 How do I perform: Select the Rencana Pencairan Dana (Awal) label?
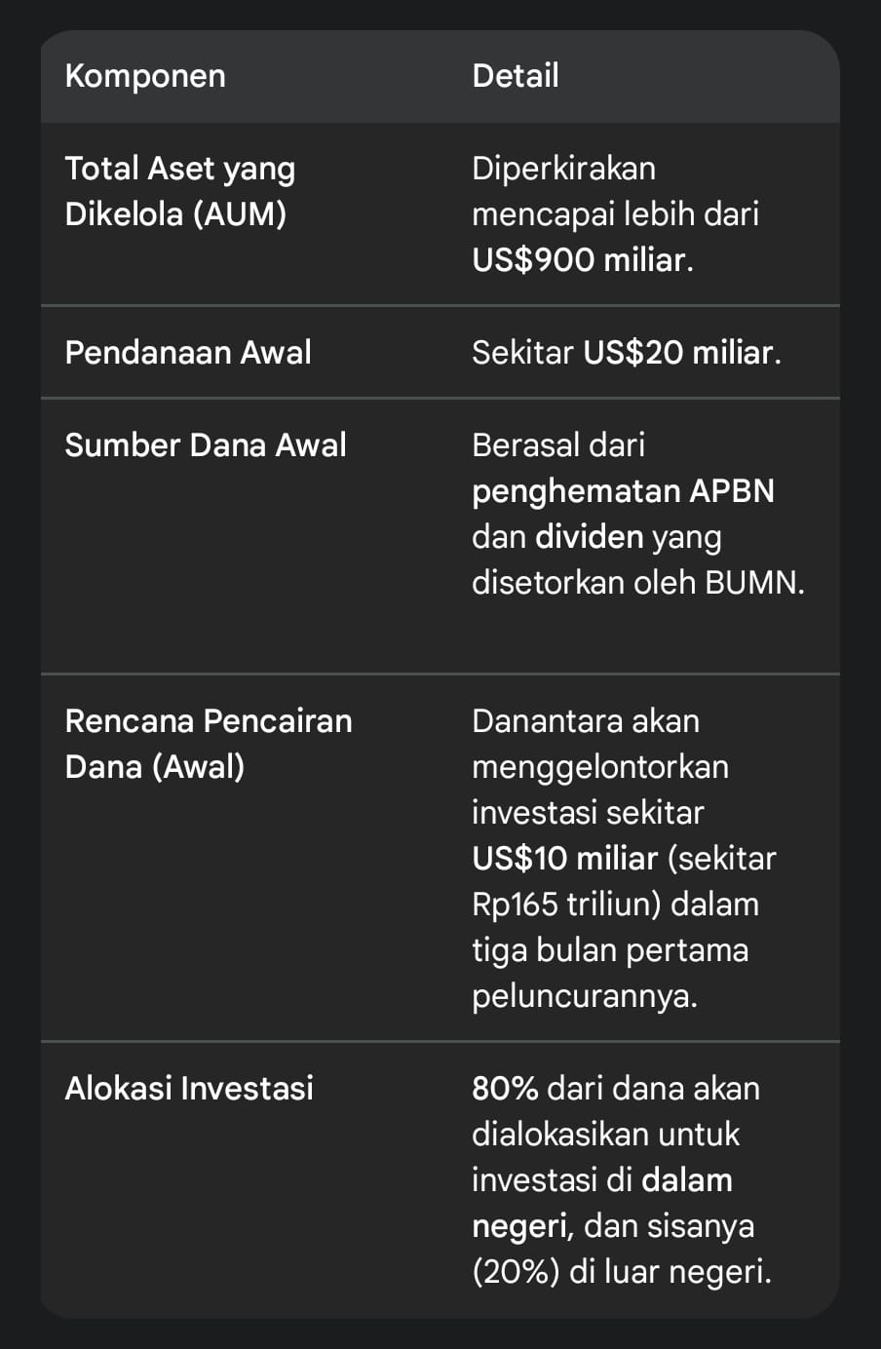coord(208,743)
